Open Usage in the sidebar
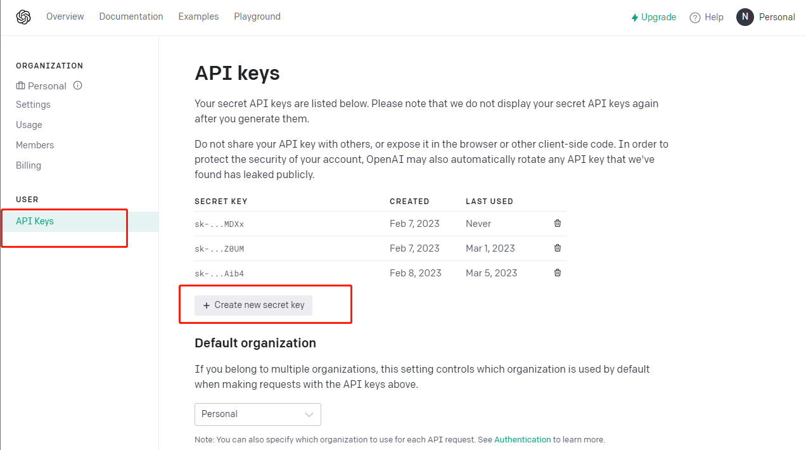This screenshot has width=806, height=450. tap(29, 125)
